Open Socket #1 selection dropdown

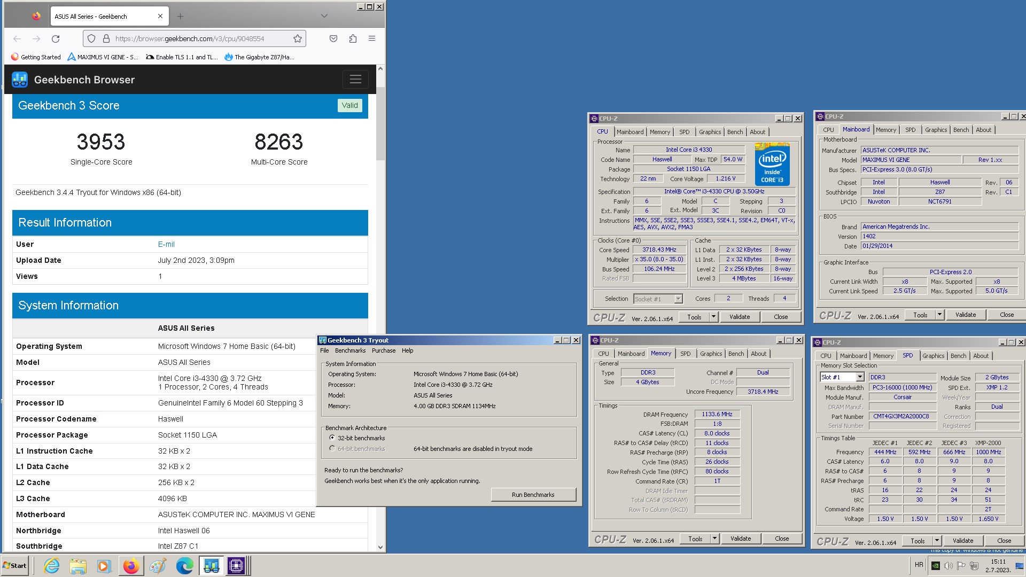(x=678, y=299)
